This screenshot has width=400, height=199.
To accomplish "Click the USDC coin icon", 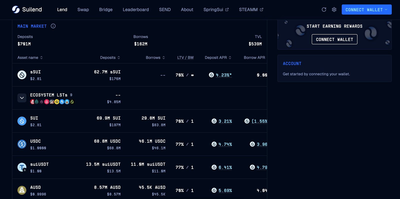I will [x=22, y=144].
